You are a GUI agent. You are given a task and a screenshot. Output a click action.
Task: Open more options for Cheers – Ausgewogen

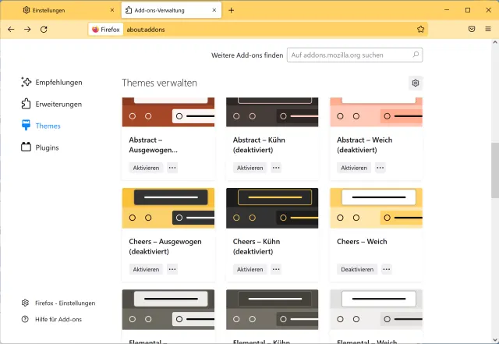(172, 269)
